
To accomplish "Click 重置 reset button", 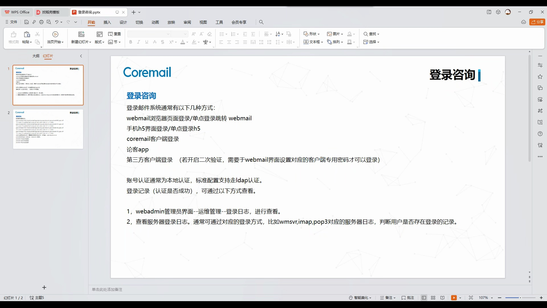I will [115, 34].
